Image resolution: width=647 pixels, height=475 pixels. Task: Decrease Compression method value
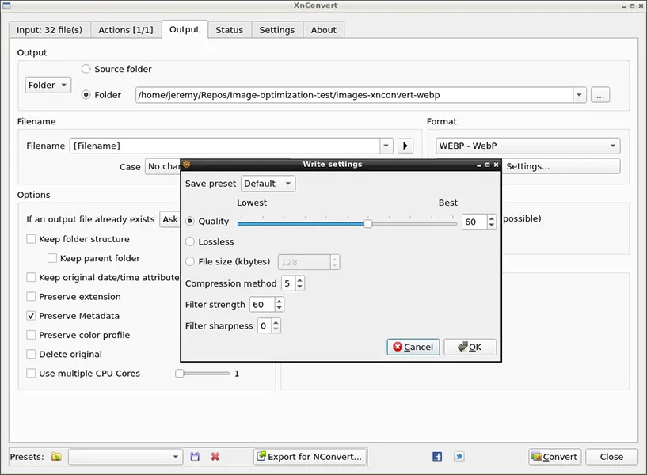pyautogui.click(x=300, y=287)
